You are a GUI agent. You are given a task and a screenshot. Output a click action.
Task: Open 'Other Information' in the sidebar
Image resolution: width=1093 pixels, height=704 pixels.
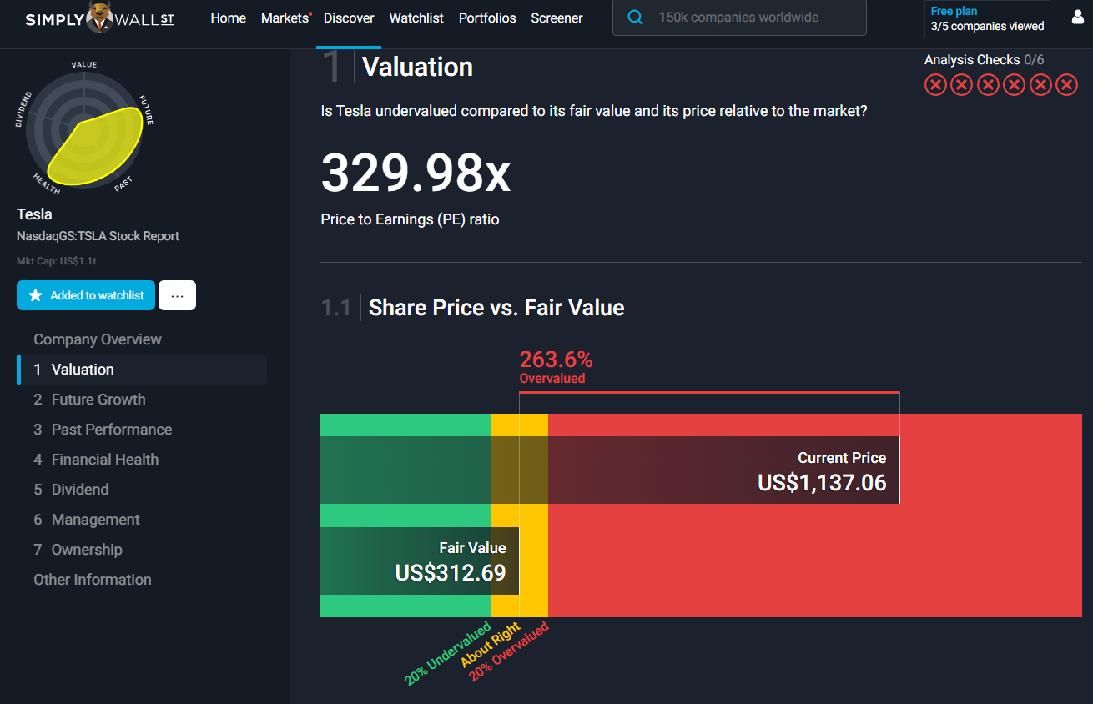tap(93, 580)
